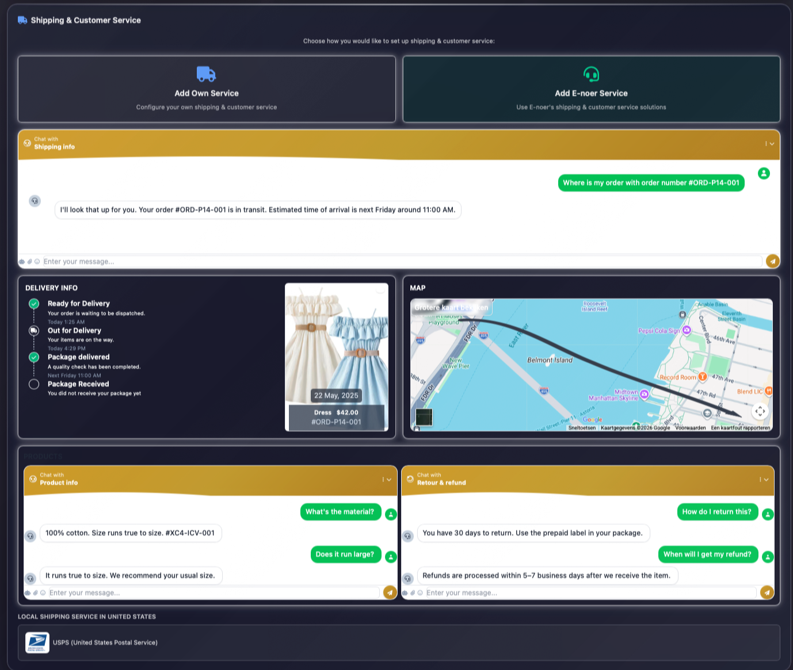
Task: Click the agent avatar next to the transit reply
Action: (35, 201)
